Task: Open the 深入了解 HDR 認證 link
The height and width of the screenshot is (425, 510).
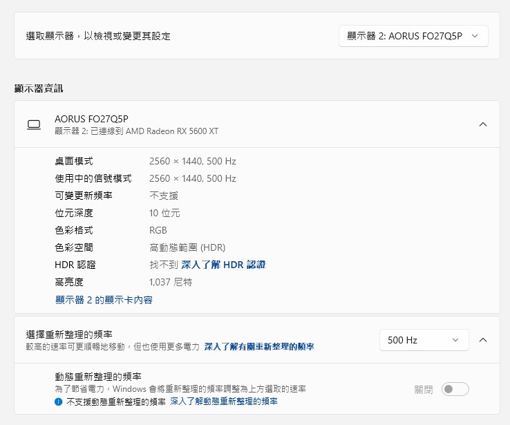Action: click(x=223, y=265)
